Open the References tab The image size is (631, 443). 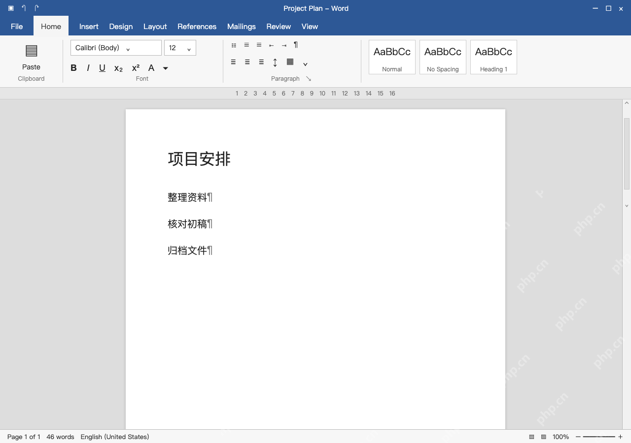197,27
